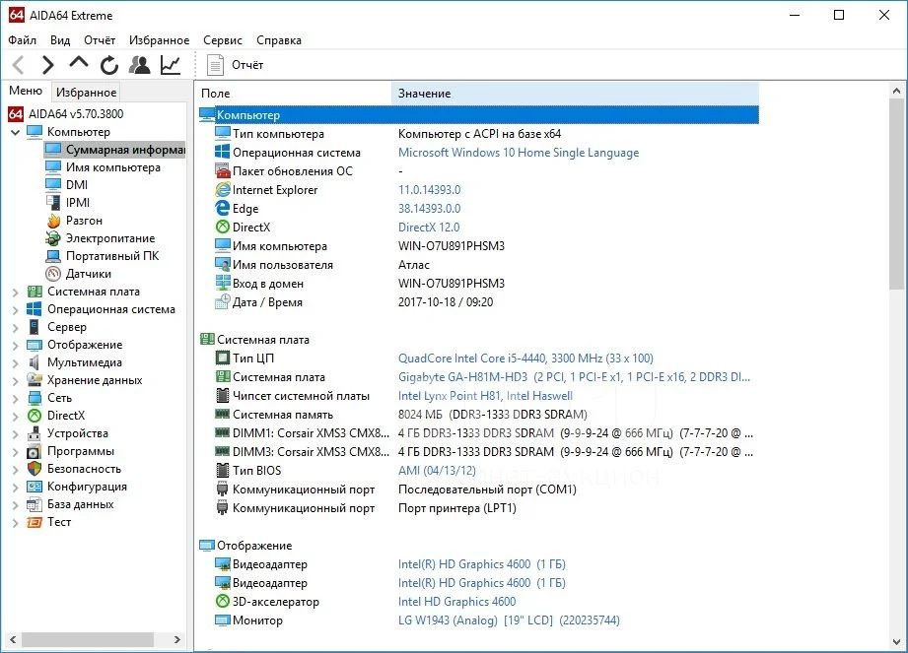The image size is (908, 653).
Task: Expand the Сервер tree node
Action: click(16, 327)
